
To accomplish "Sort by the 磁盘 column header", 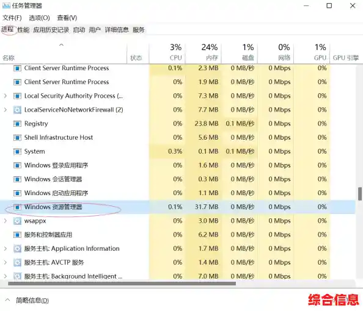I will (240, 53).
